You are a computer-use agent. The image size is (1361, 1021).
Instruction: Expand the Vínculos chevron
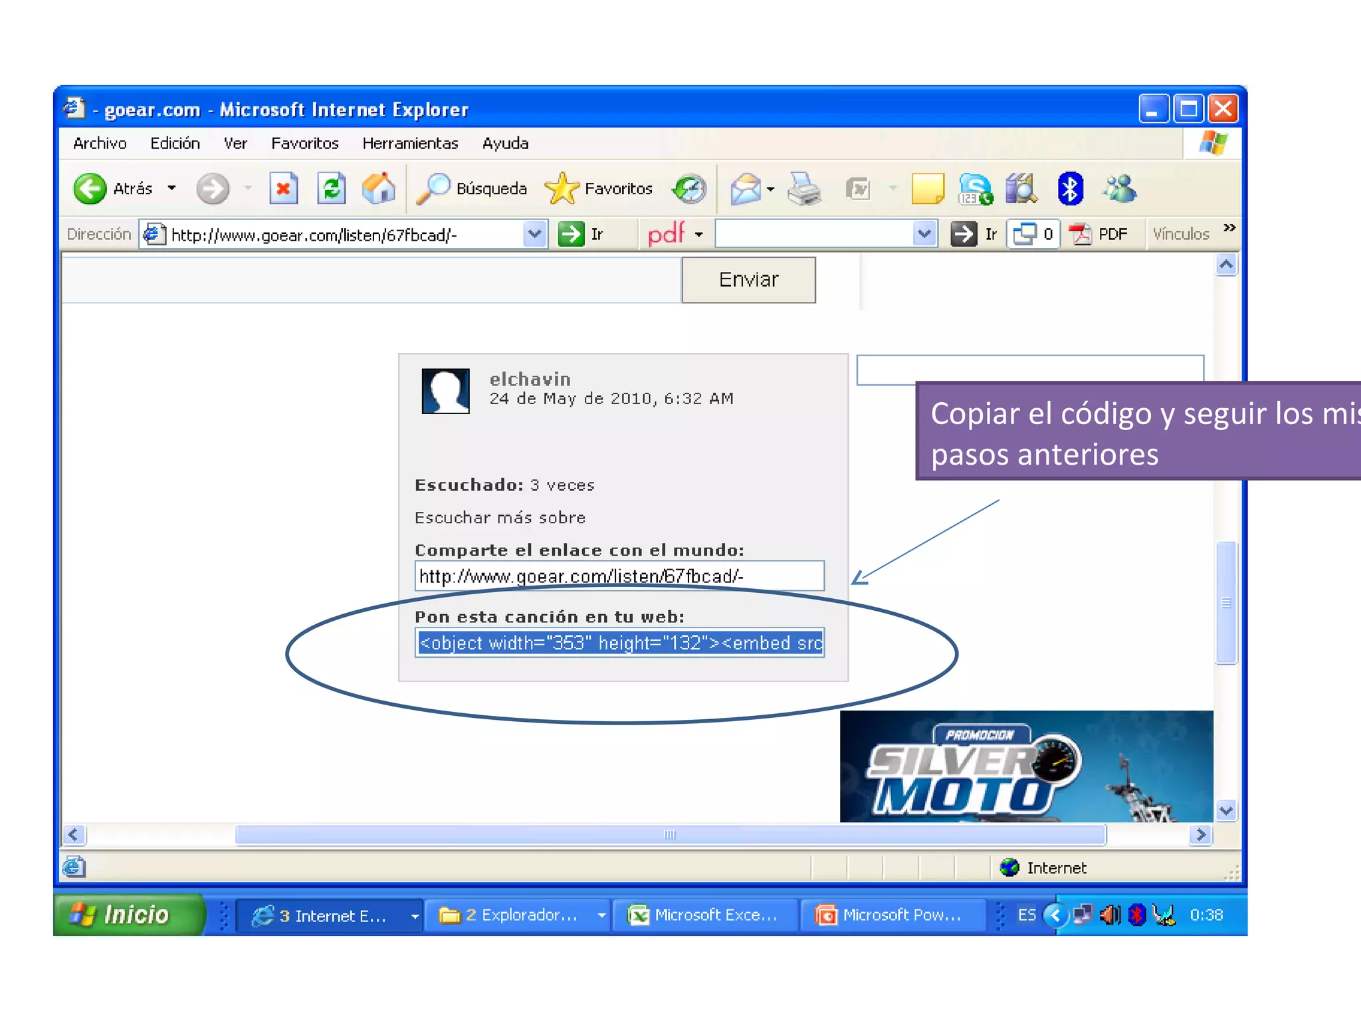tap(1229, 228)
